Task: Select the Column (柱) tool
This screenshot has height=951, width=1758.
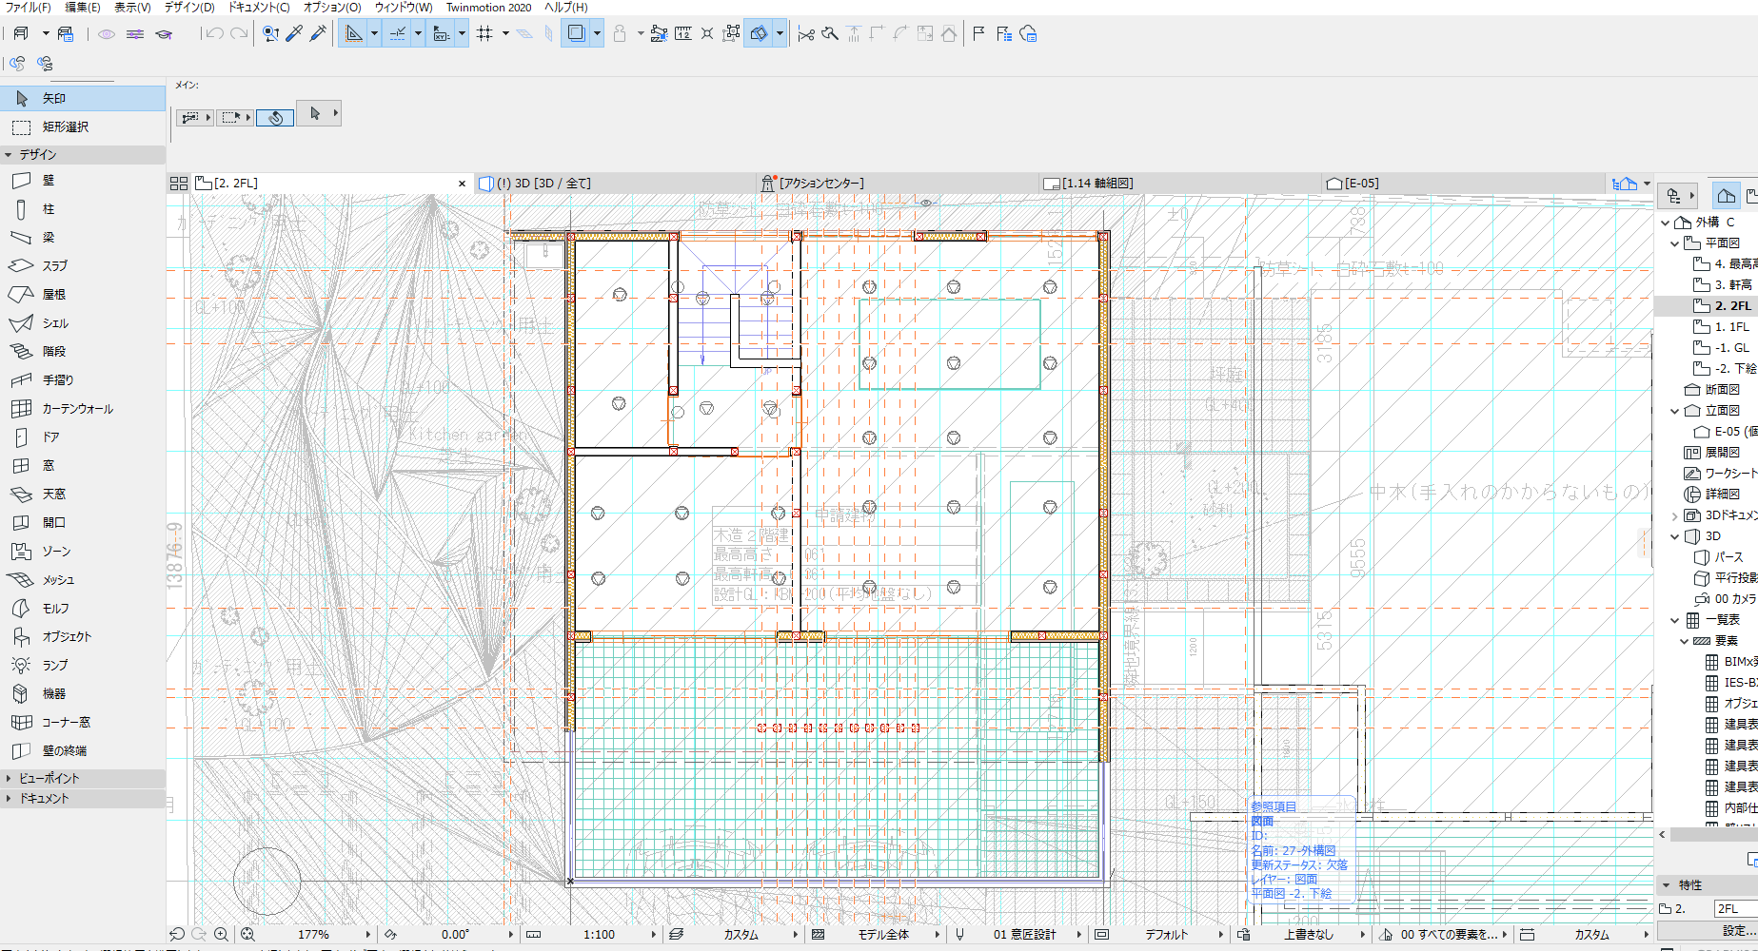Action: pyautogui.click(x=83, y=209)
